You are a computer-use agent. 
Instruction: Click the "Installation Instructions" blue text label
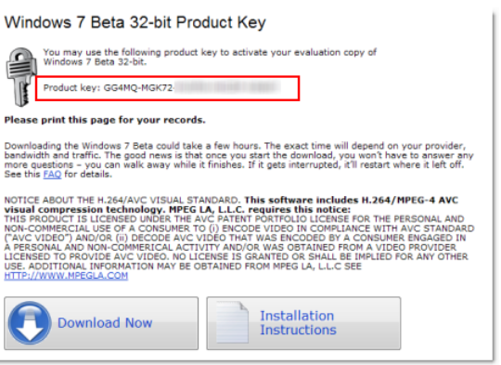coord(298,323)
